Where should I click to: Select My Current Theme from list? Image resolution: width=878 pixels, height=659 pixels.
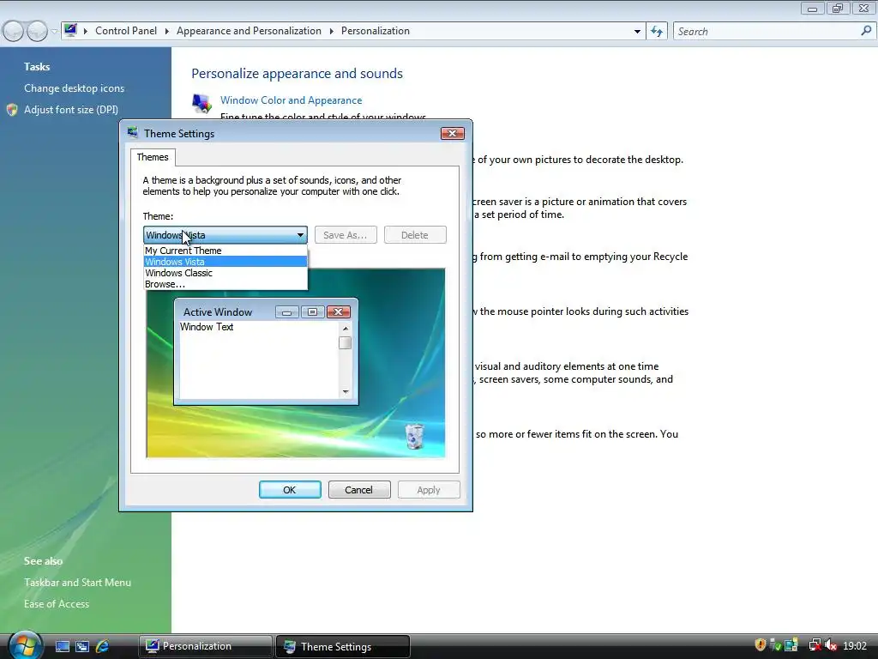[226, 251]
